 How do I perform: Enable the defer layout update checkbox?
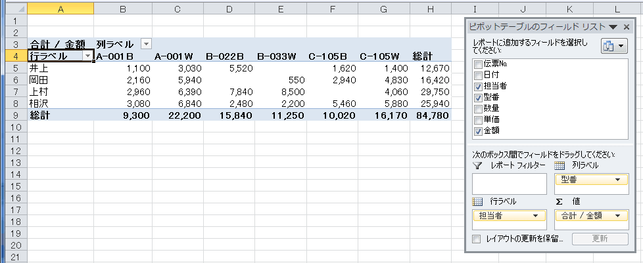pyautogui.click(x=477, y=239)
